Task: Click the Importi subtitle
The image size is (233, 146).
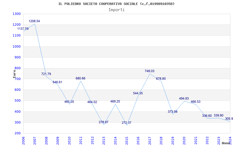Action: point(116,10)
